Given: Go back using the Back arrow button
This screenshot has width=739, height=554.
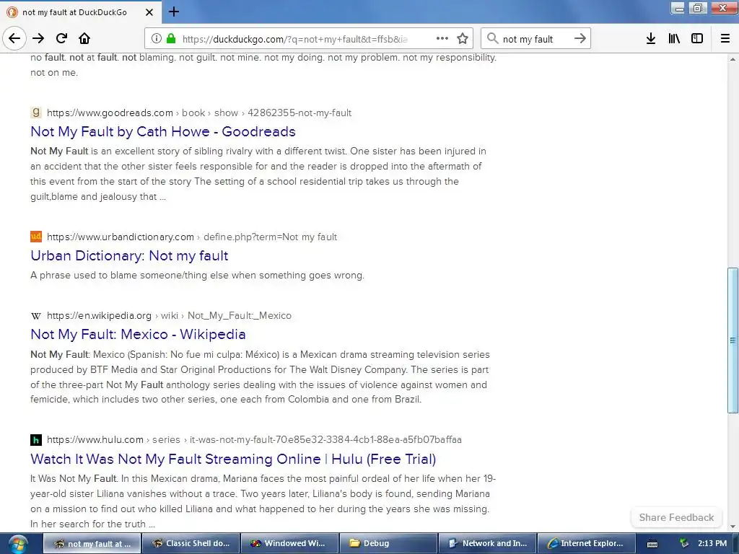Looking at the screenshot, I should pos(14,39).
